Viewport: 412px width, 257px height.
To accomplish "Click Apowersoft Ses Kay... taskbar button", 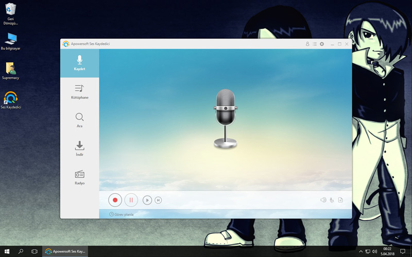I will tap(65, 251).
